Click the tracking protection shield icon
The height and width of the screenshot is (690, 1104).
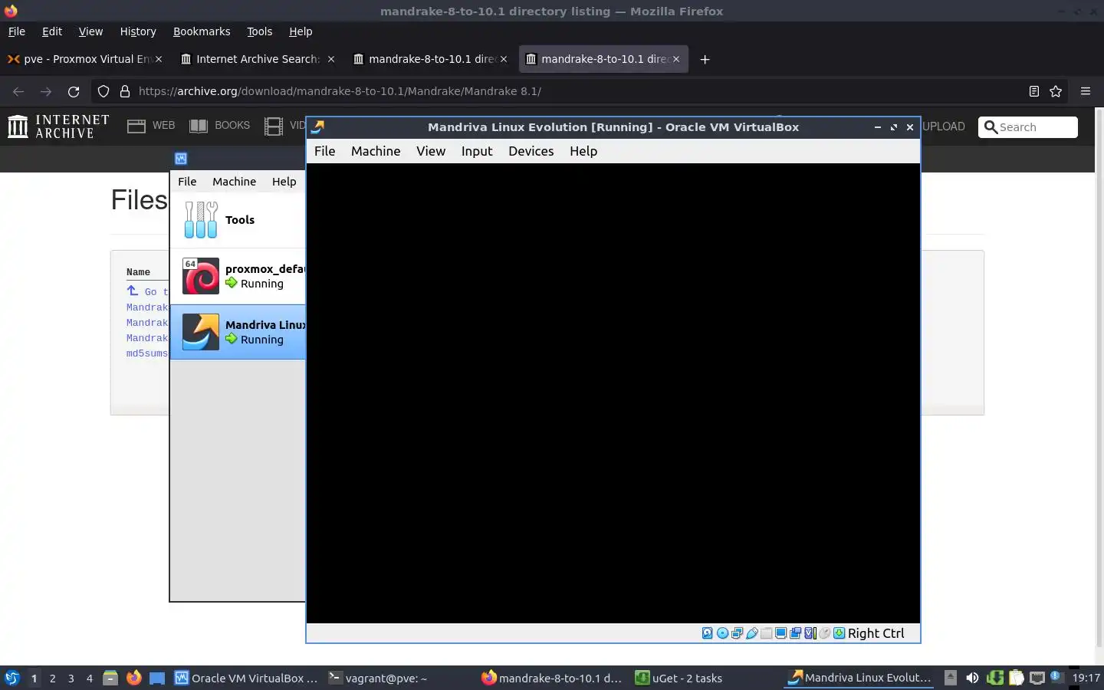pos(103,91)
